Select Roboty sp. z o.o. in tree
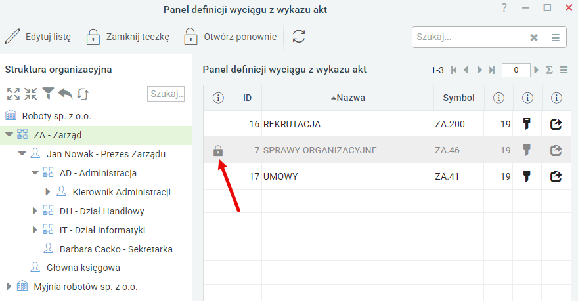This screenshot has width=578, height=301. point(56,116)
